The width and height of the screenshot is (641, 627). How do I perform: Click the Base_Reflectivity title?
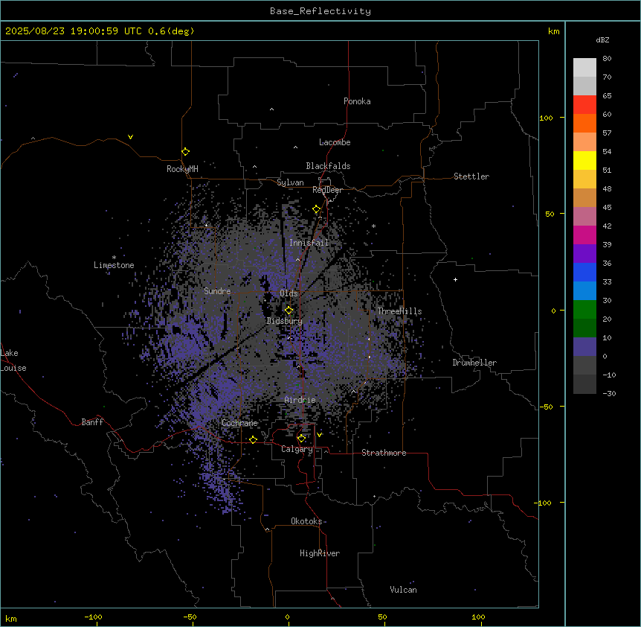(x=320, y=11)
